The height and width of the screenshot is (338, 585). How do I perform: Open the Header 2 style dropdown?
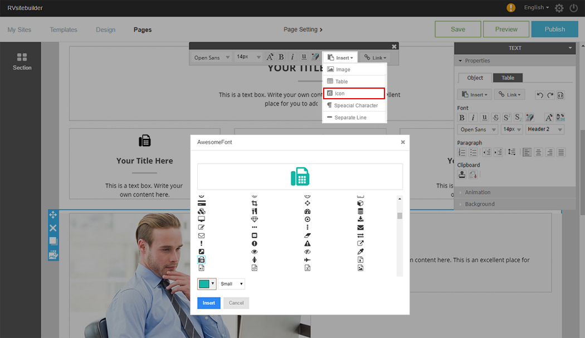(544, 129)
